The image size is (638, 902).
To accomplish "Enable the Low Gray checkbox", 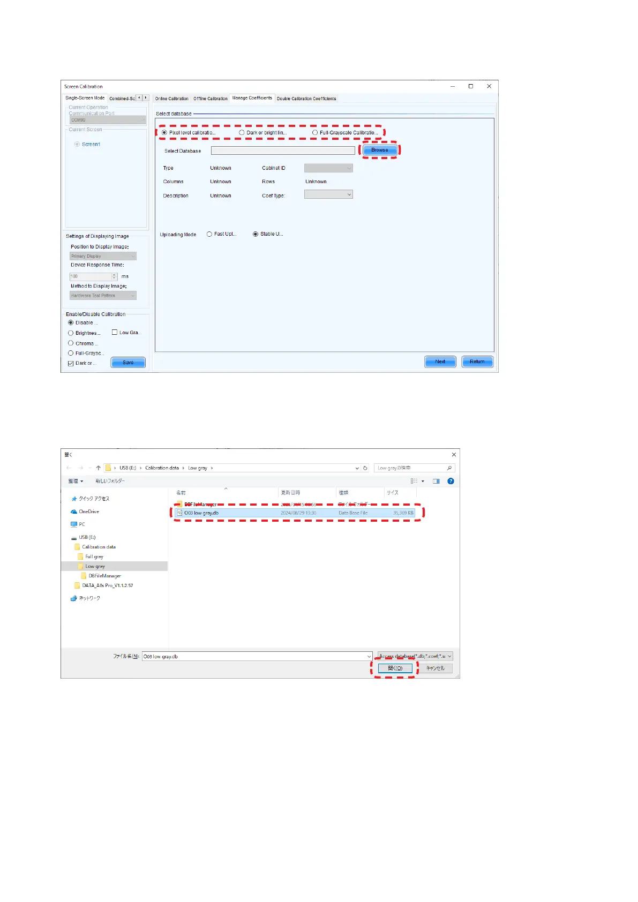I will click(x=115, y=333).
